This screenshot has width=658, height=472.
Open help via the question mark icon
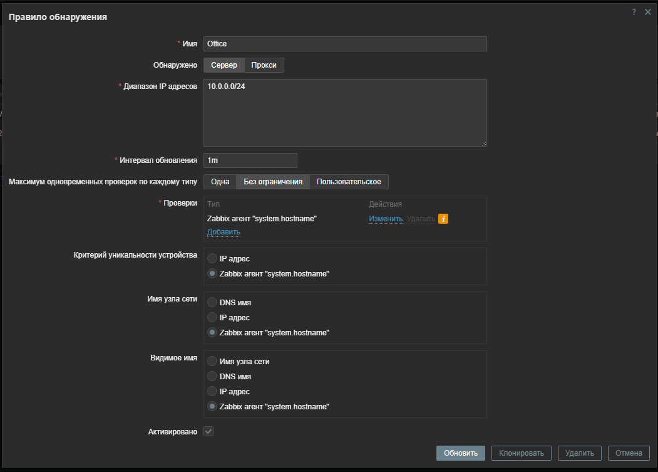tap(634, 12)
